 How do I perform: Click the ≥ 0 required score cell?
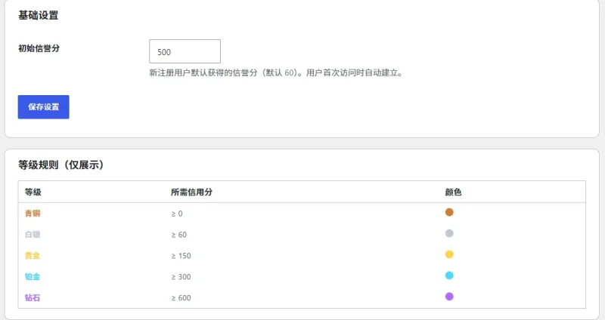coord(177,214)
